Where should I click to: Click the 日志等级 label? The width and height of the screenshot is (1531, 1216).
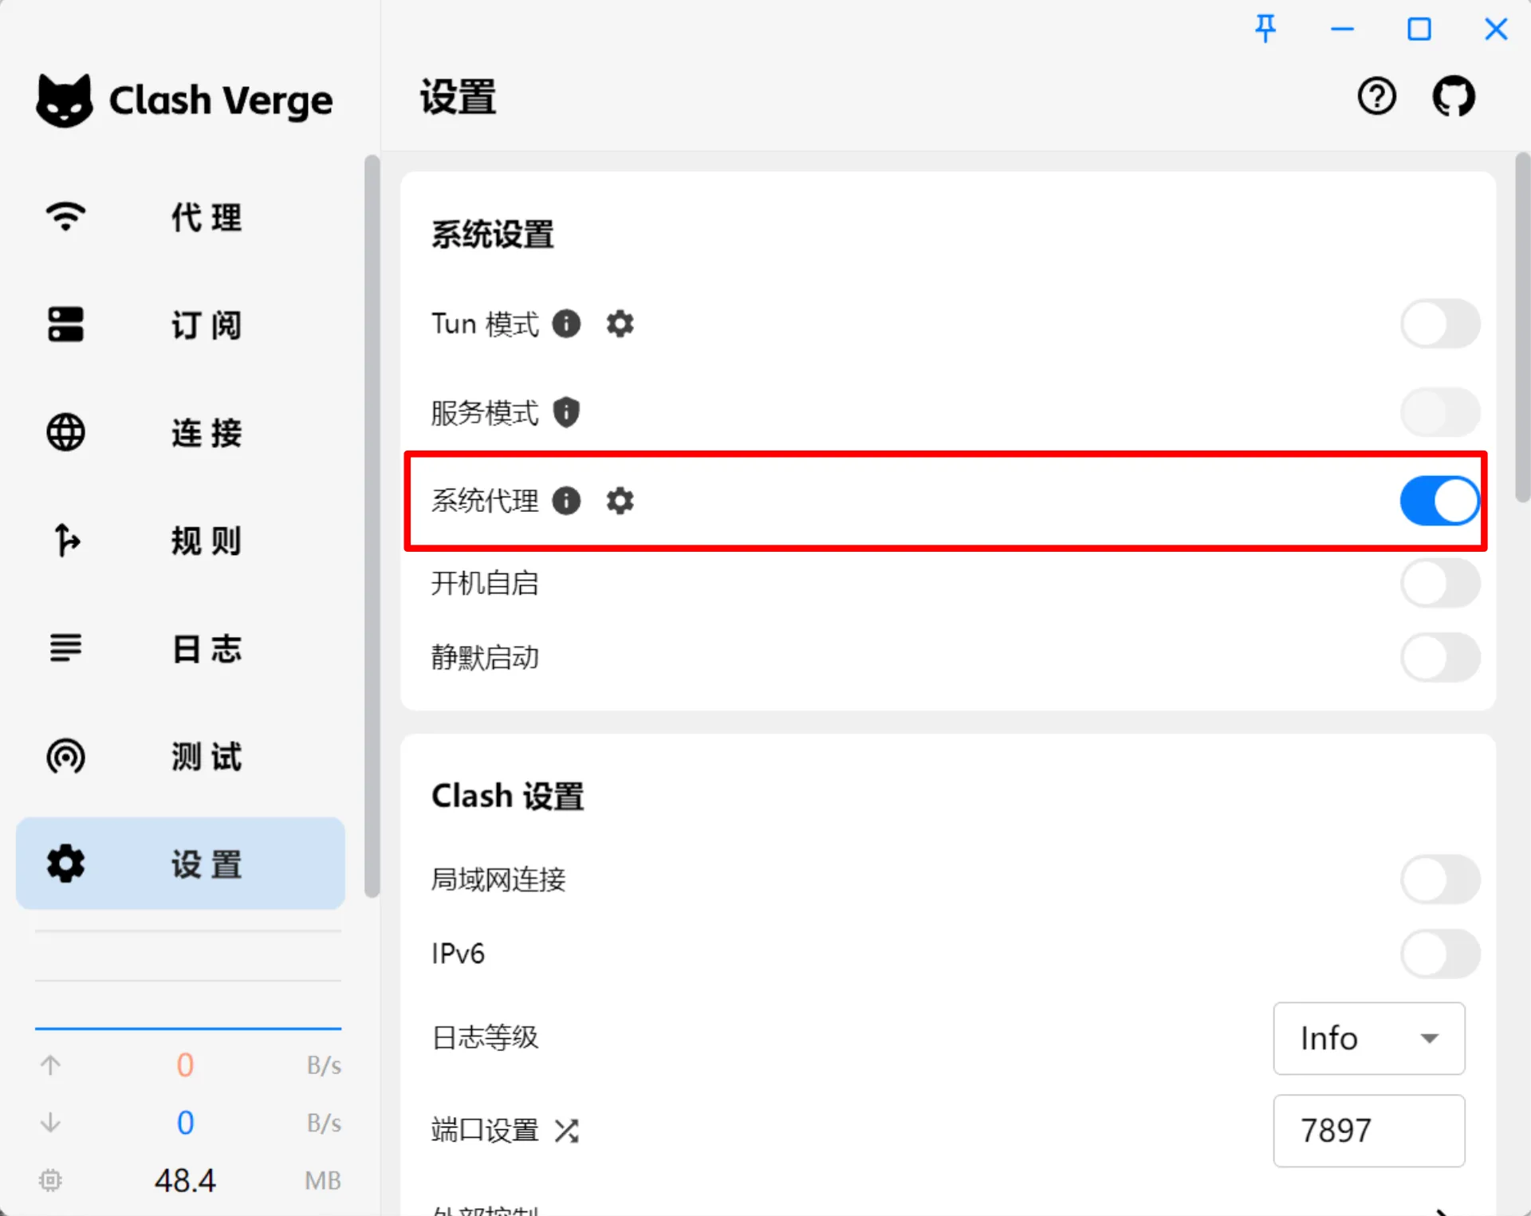[x=485, y=1037]
